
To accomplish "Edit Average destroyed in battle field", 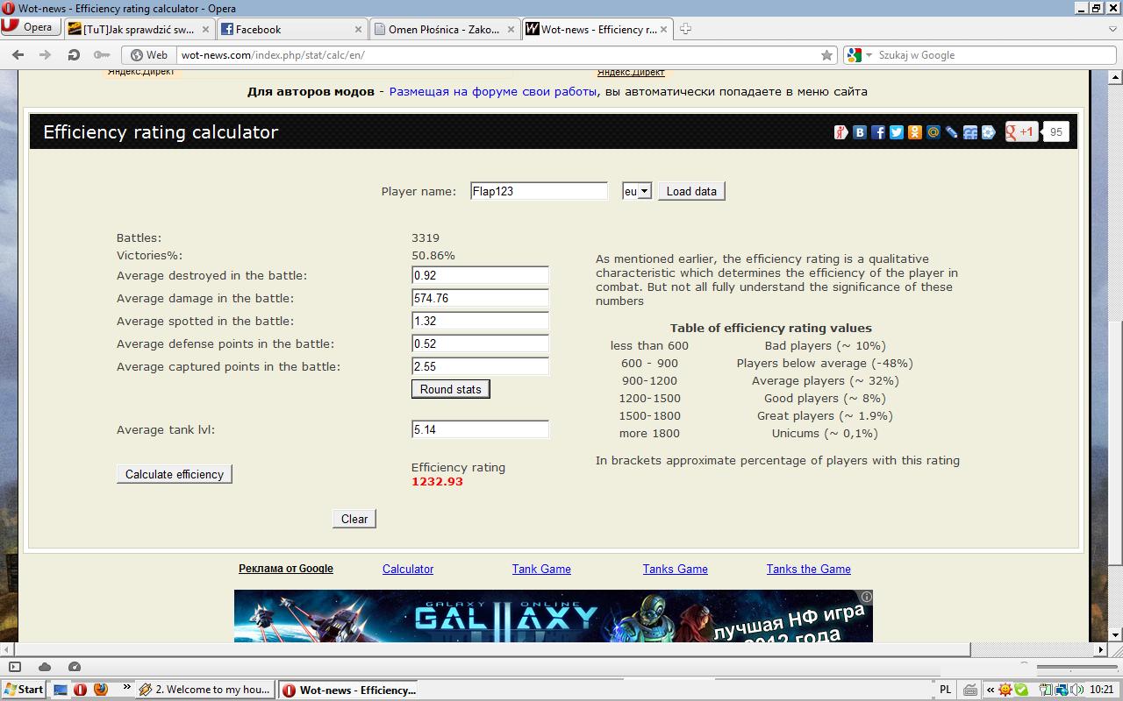I will pos(480,275).
